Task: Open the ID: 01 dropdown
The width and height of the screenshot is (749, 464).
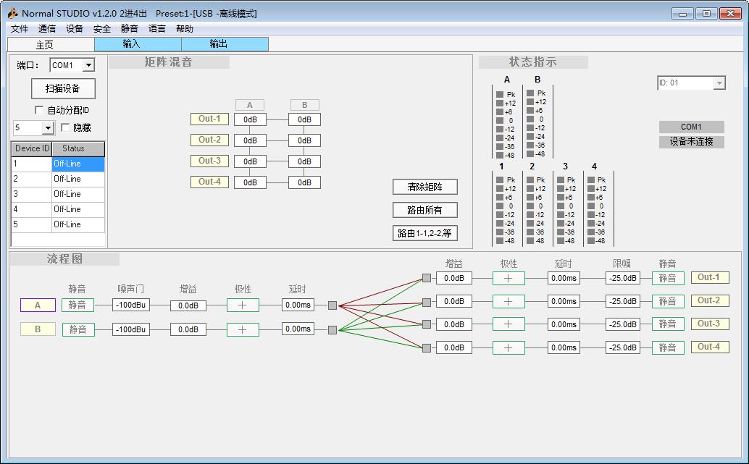Action: click(x=719, y=83)
